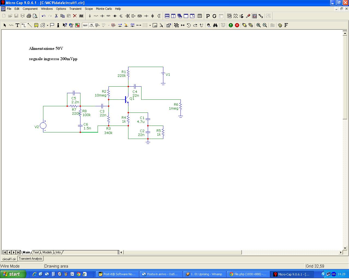Select the Transient Analysis window tab
This screenshot has width=349, height=279.
31,259
